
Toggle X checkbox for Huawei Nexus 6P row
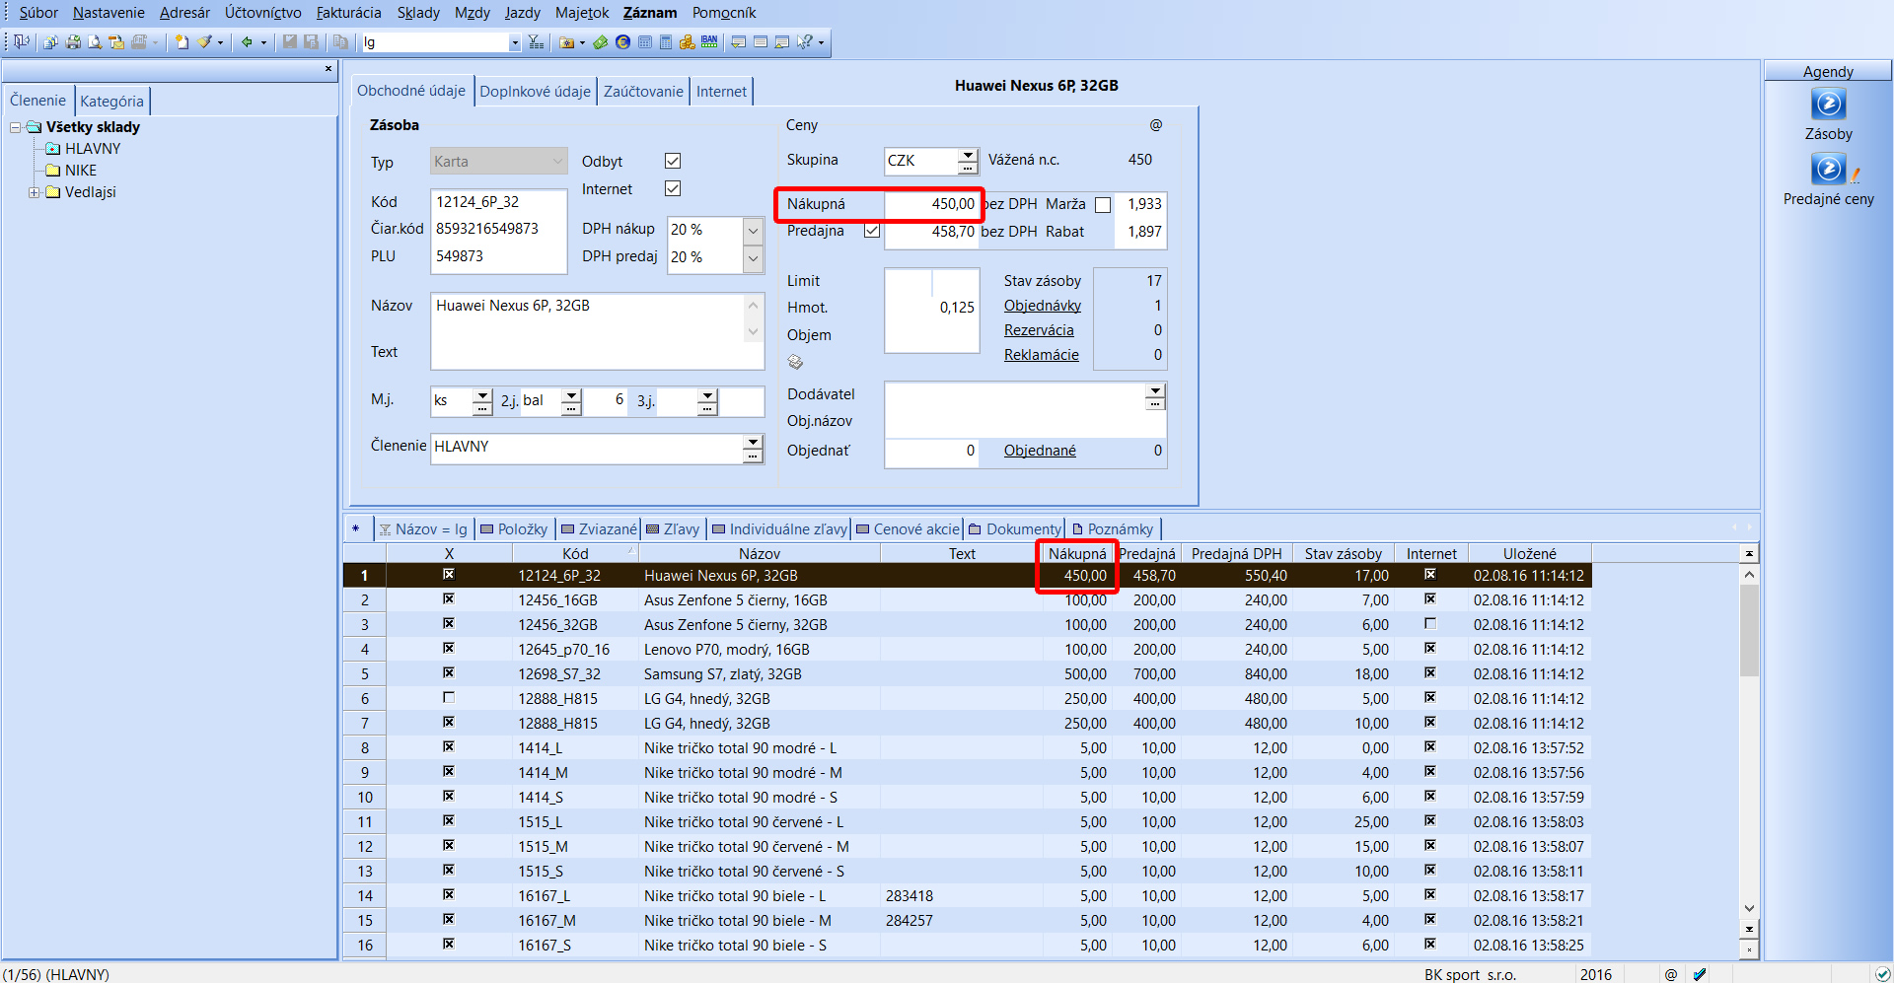[449, 574]
